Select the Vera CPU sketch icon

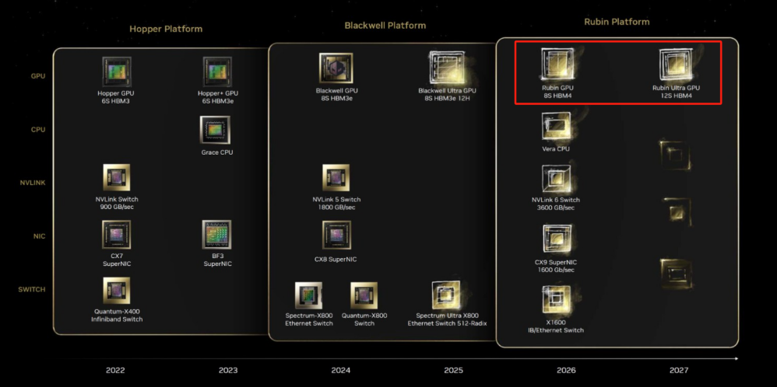tap(555, 127)
